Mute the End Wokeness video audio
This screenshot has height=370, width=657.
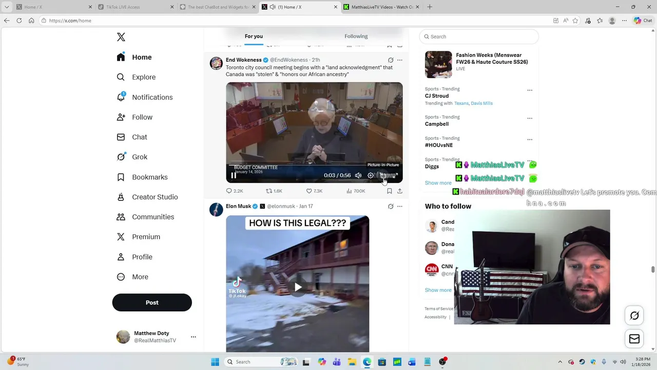[x=358, y=175]
